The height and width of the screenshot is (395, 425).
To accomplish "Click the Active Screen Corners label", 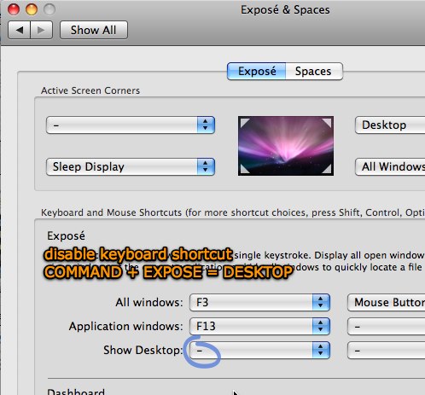I will tap(90, 90).
